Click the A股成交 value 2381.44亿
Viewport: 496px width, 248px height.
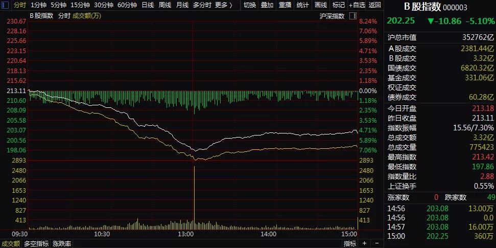(476, 49)
